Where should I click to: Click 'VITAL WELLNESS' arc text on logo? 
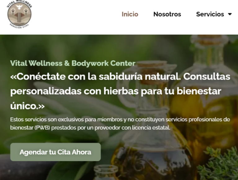tap(19, 3)
